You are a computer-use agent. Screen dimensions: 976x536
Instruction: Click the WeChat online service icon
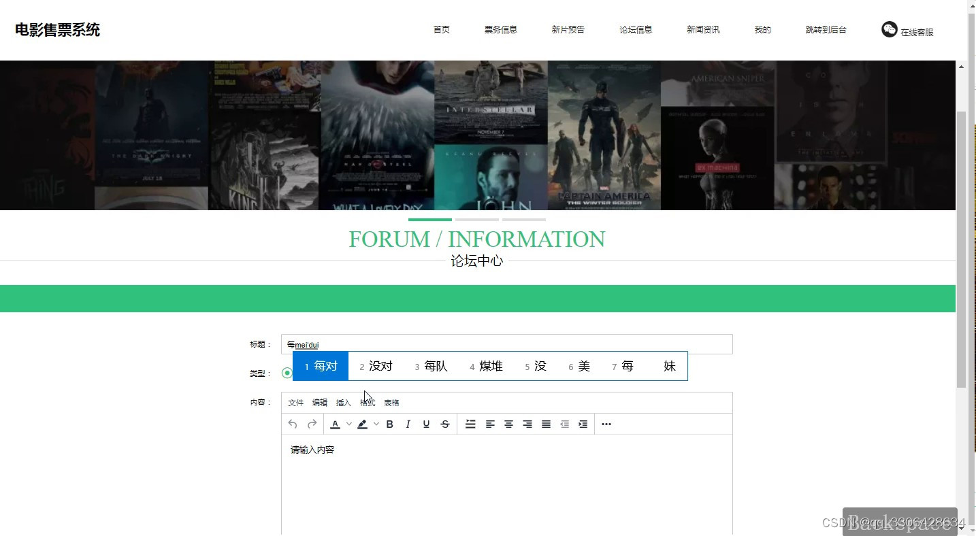tap(890, 29)
